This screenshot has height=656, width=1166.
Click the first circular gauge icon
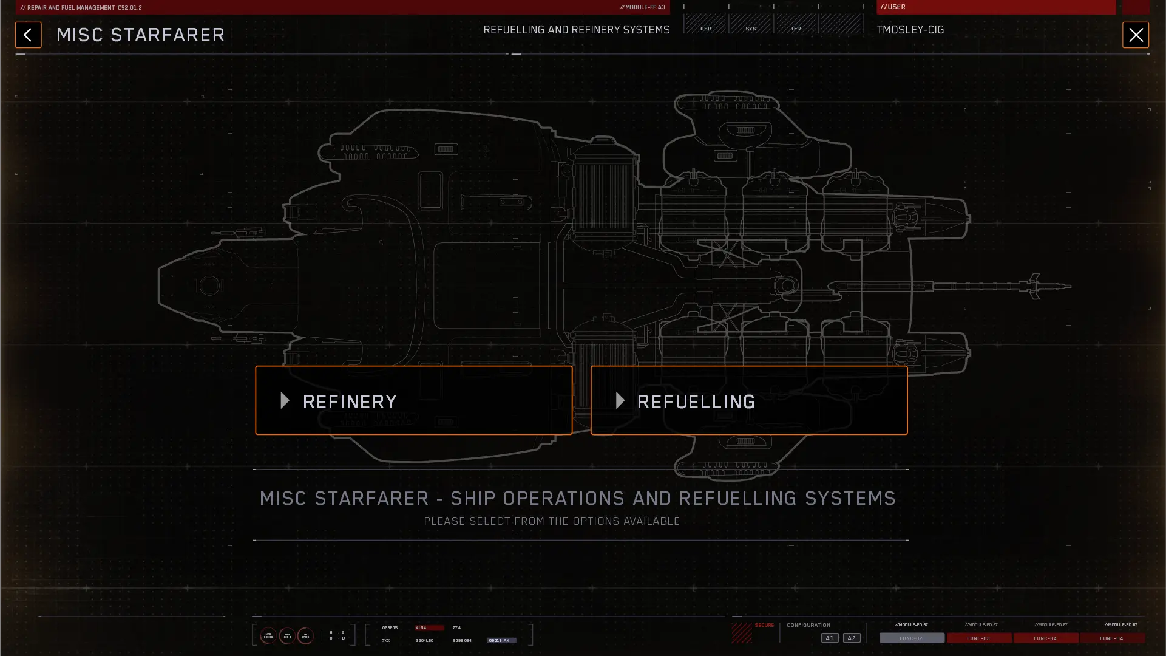coord(268,635)
